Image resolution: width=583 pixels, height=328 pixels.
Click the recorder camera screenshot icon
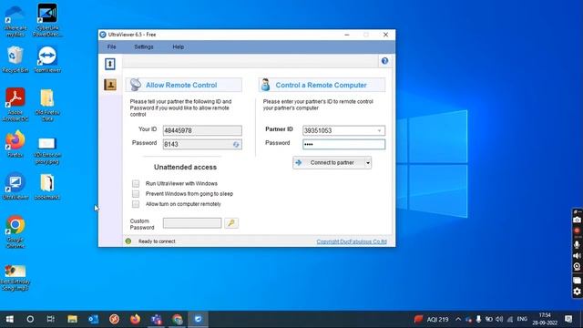click(x=577, y=220)
